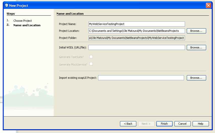The image size is (215, 133).
Task: Click the Project Location label
Action: point(69,31)
